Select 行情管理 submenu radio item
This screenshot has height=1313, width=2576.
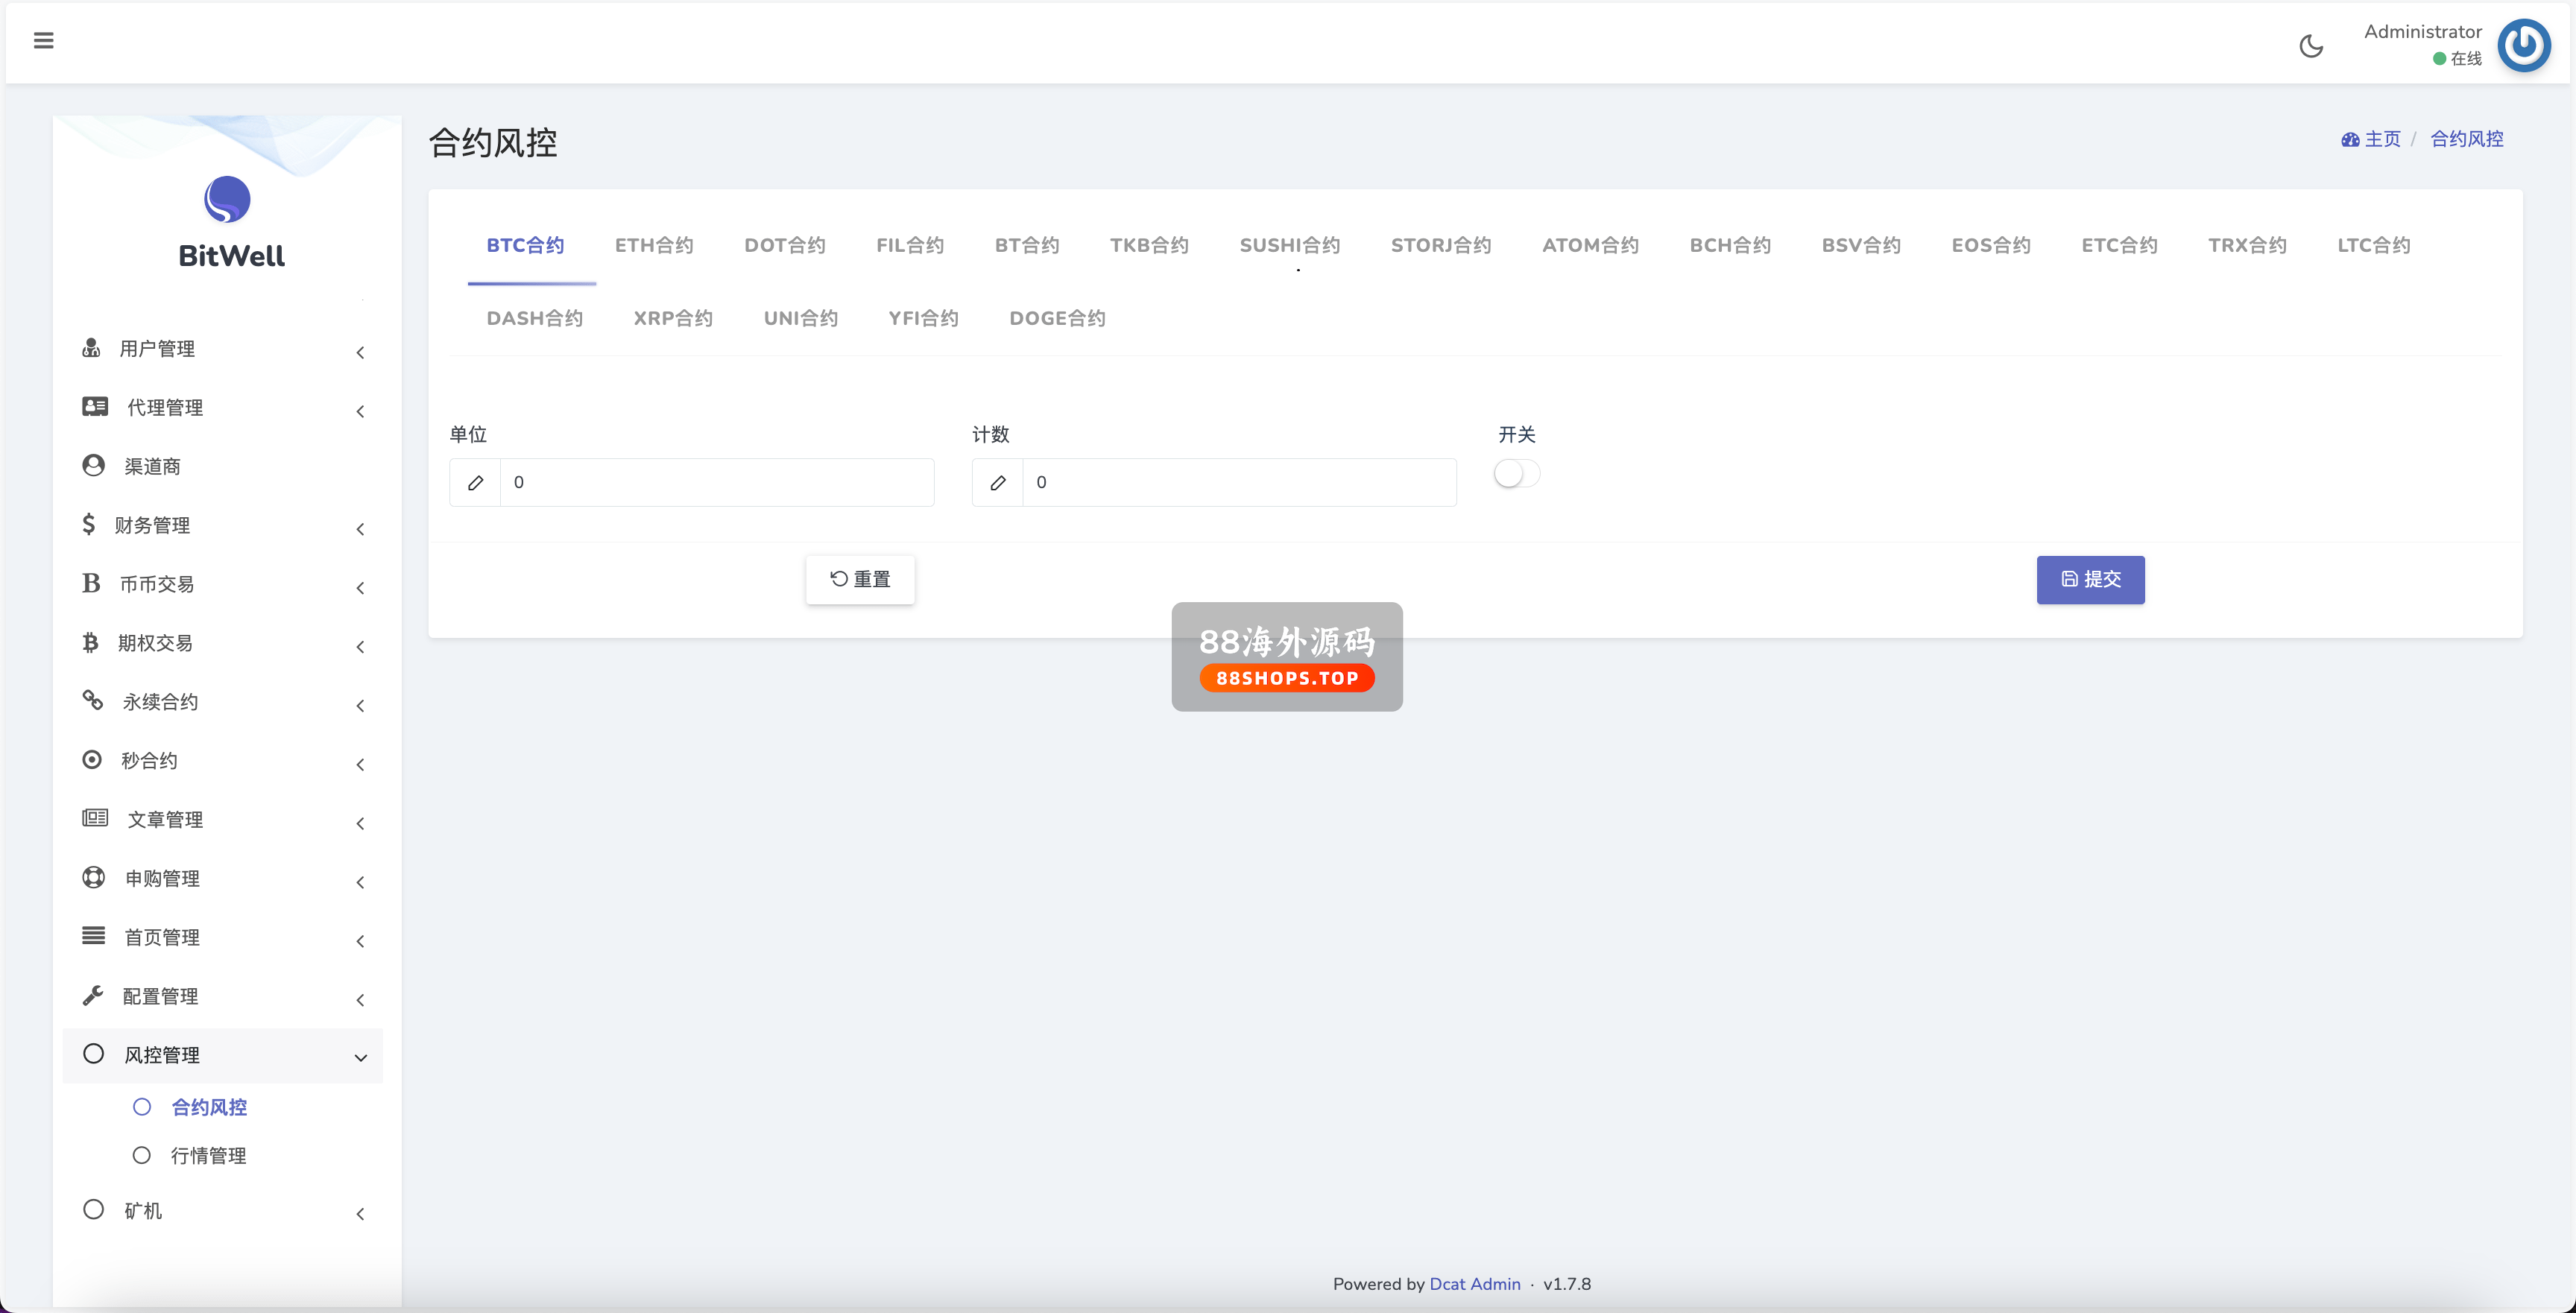pos(143,1156)
